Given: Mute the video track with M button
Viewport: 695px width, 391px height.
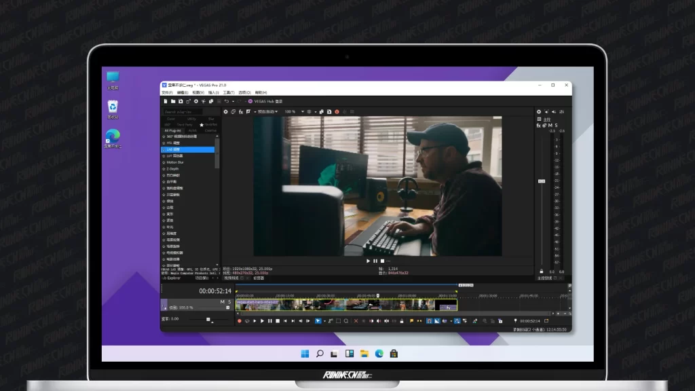Looking at the screenshot, I should click(222, 301).
